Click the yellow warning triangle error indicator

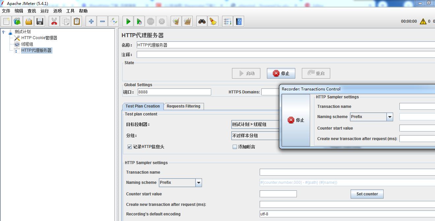pos(423,21)
